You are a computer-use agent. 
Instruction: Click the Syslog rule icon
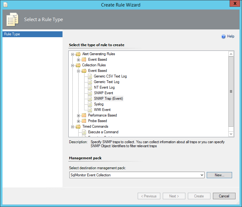pos(90,104)
